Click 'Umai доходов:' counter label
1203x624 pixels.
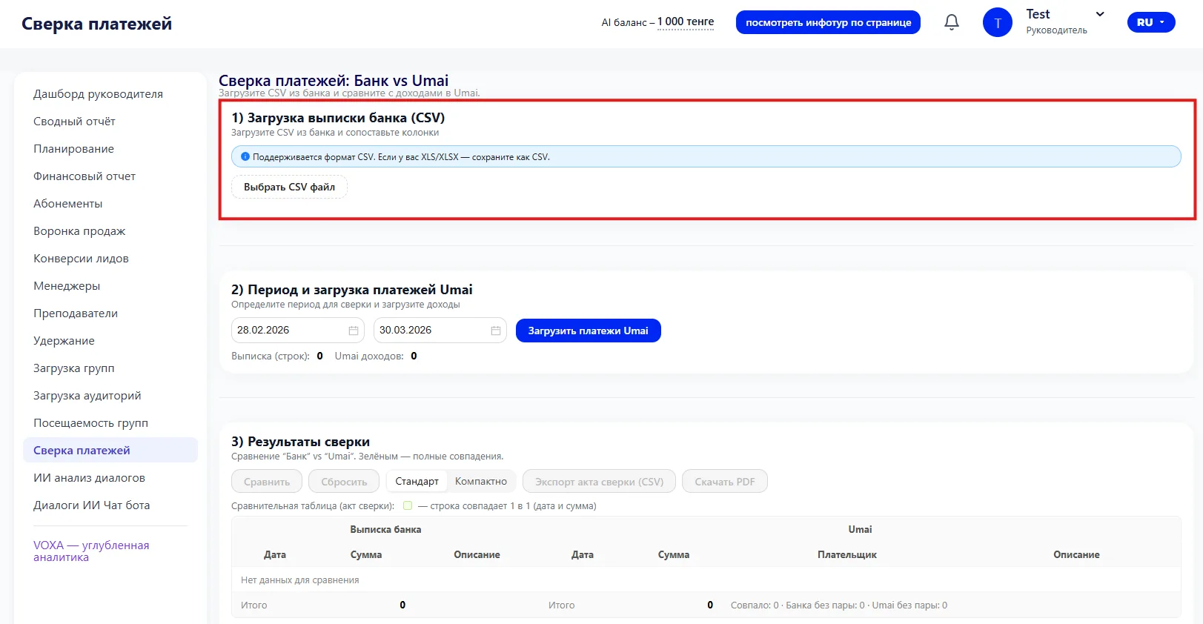coord(369,356)
